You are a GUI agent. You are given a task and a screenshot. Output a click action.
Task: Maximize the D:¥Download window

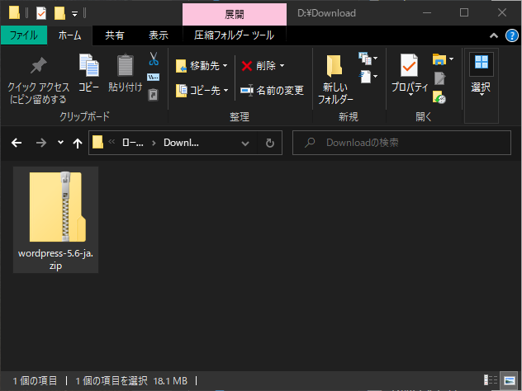464,12
